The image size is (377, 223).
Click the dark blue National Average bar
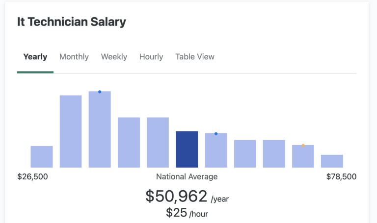pos(187,149)
